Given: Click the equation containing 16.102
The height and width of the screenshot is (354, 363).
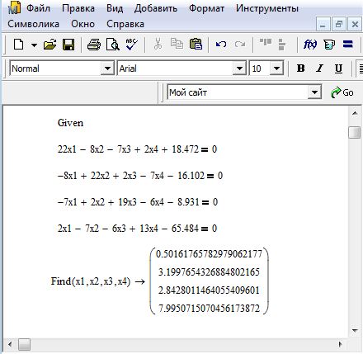Looking at the screenshot, I should (140, 176).
